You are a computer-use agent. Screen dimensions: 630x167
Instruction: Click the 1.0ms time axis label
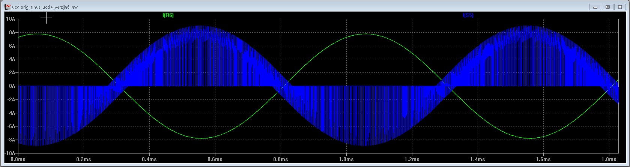(346, 159)
